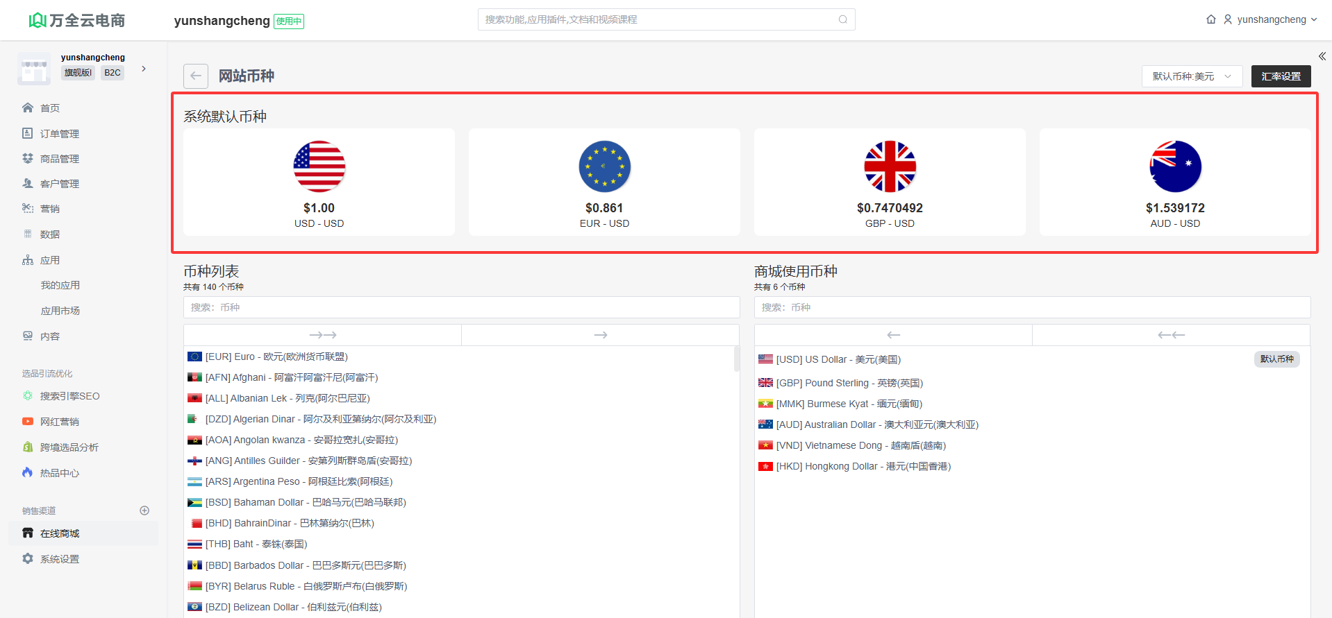This screenshot has width=1332, height=618.
Task: Click the home icon in top bar
Action: [x=1210, y=19]
